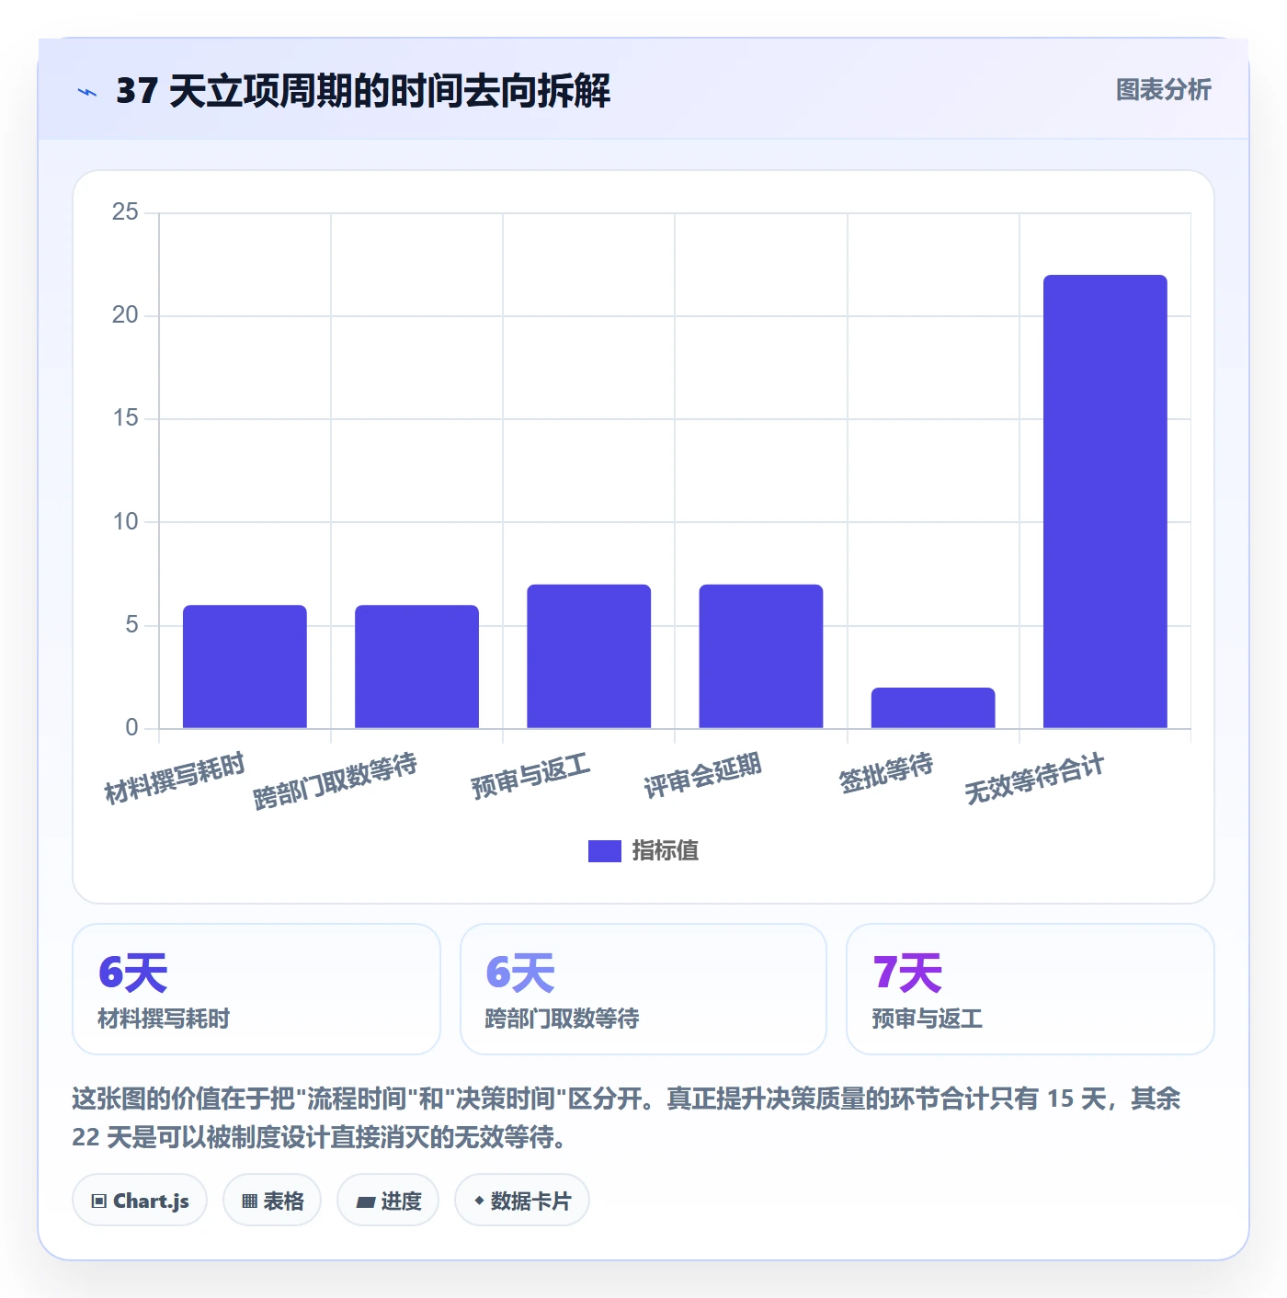Image resolution: width=1287 pixels, height=1298 pixels.
Task: Click the square icon on the Chart.js chip
Action: tap(99, 1201)
